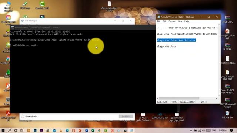
Task: Open the touch keyboard tray icon
Action: click(208, 130)
